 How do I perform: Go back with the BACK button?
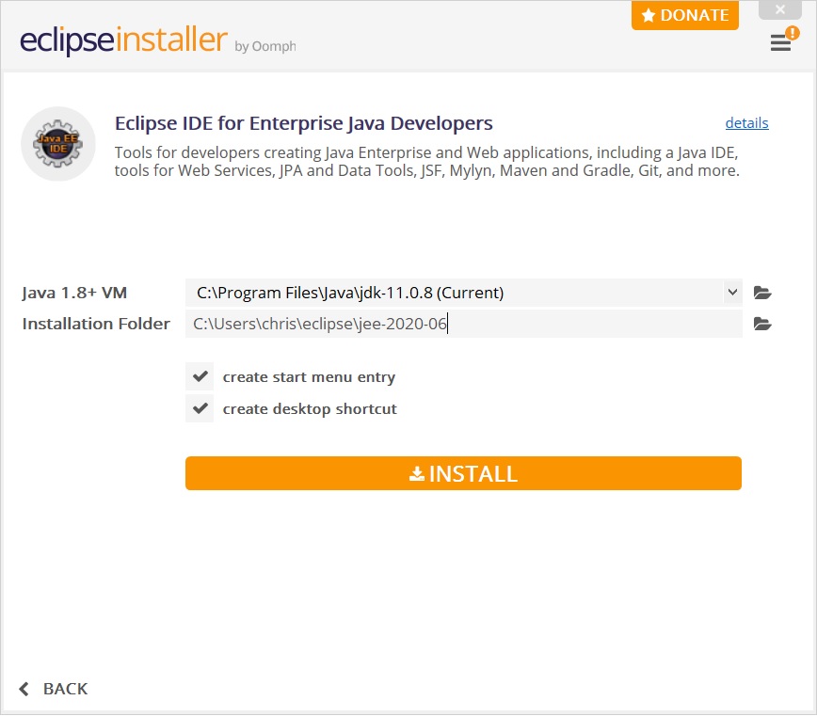click(x=53, y=689)
